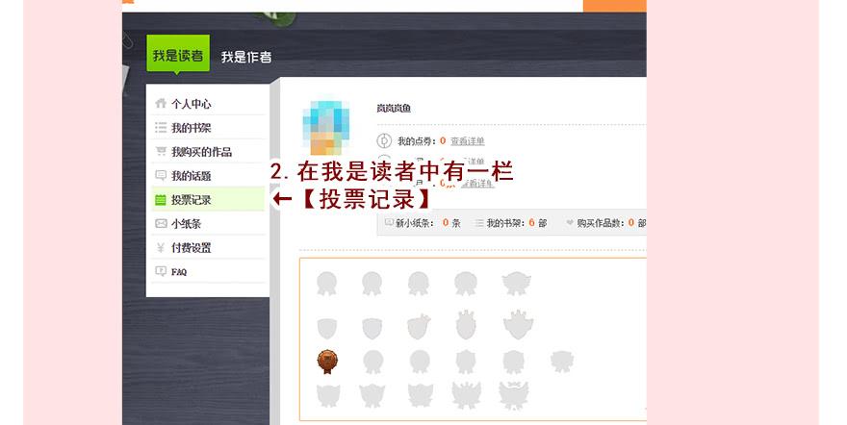
Task: Click 查看详单 link next to 我的点券
Action: point(467,141)
